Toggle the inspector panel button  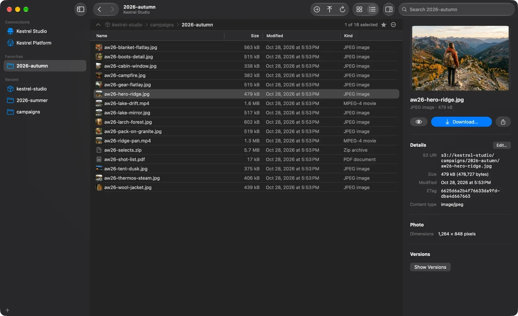[x=389, y=9]
